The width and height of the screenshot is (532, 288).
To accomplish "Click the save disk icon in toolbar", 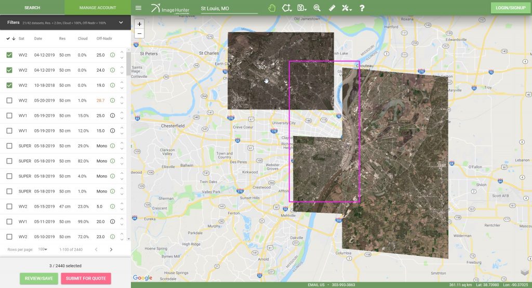I will (x=301, y=8).
